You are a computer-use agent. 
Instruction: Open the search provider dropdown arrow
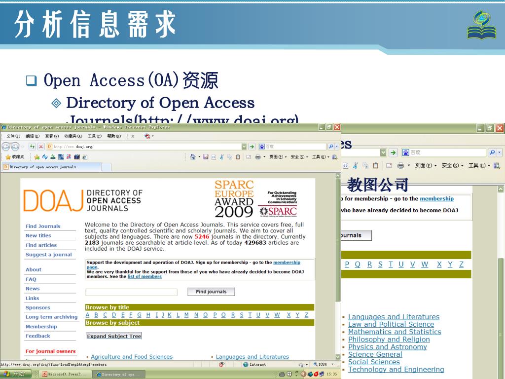pos(337,147)
